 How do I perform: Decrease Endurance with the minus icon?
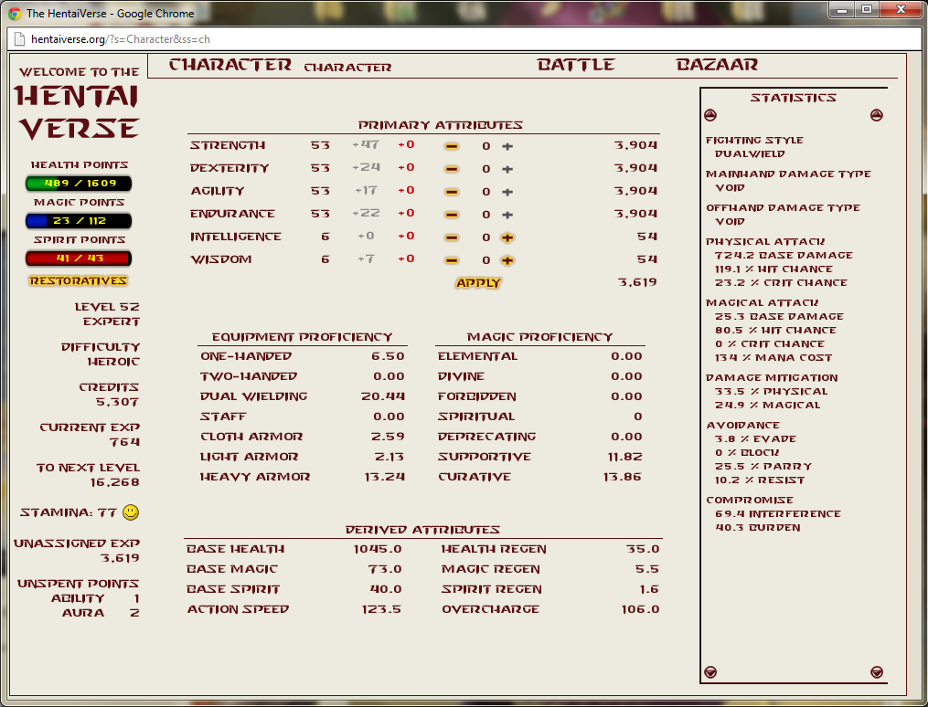point(452,215)
